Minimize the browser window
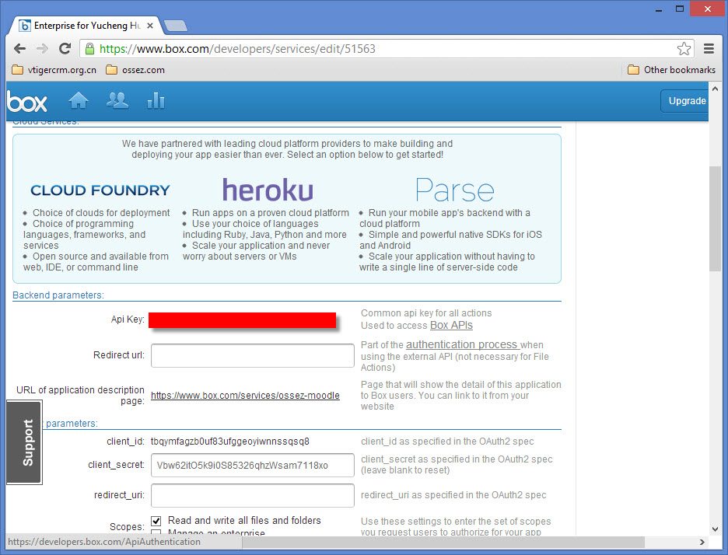The height and width of the screenshot is (555, 728). pyautogui.click(x=658, y=9)
